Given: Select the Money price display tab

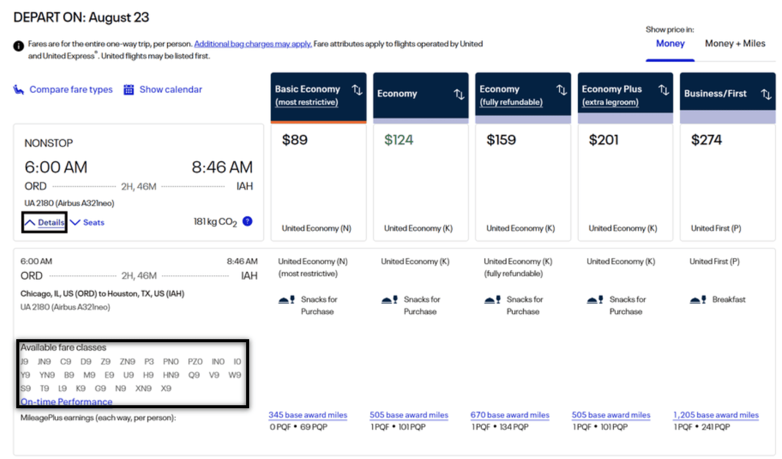Looking at the screenshot, I should (670, 44).
